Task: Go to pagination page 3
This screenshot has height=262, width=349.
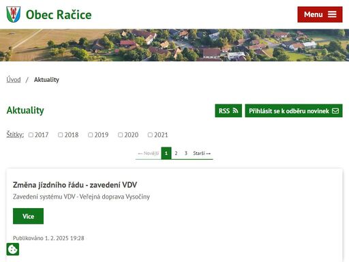Action: coord(186,154)
